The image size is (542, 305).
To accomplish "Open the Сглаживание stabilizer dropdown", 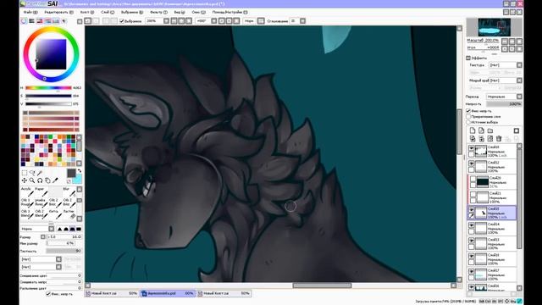I will tap(302, 21).
